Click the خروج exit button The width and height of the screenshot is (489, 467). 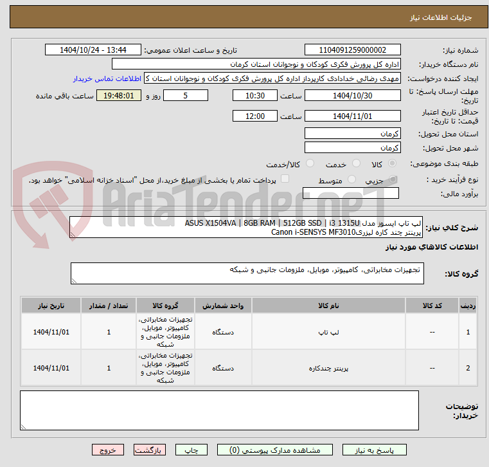pyautogui.click(x=108, y=450)
